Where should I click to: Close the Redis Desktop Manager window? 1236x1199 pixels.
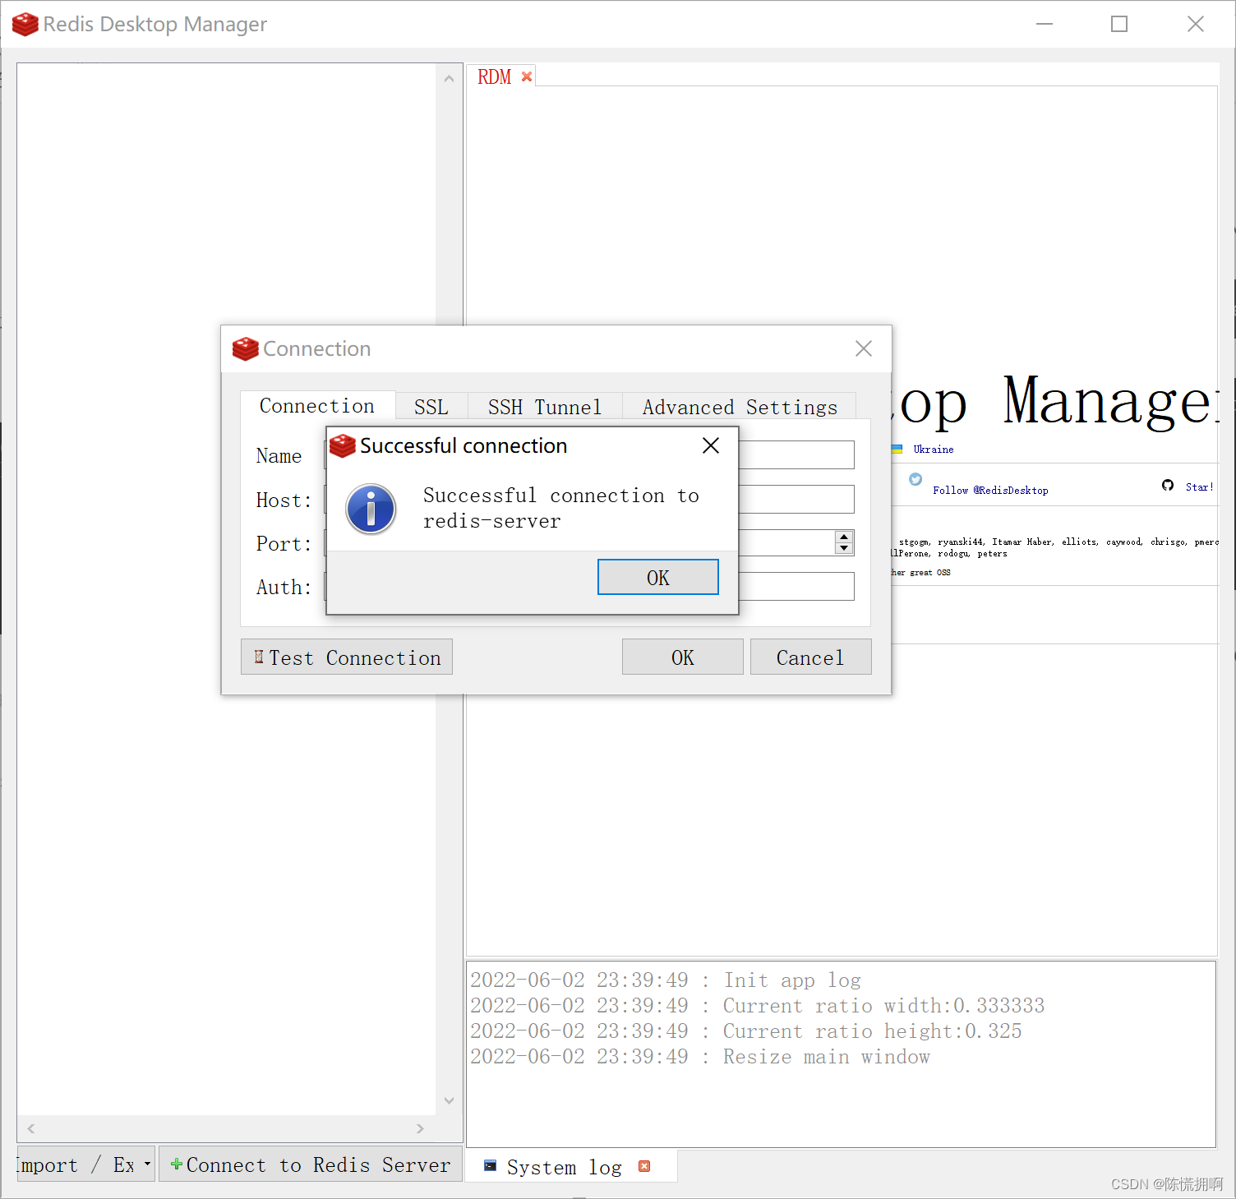click(x=1196, y=24)
